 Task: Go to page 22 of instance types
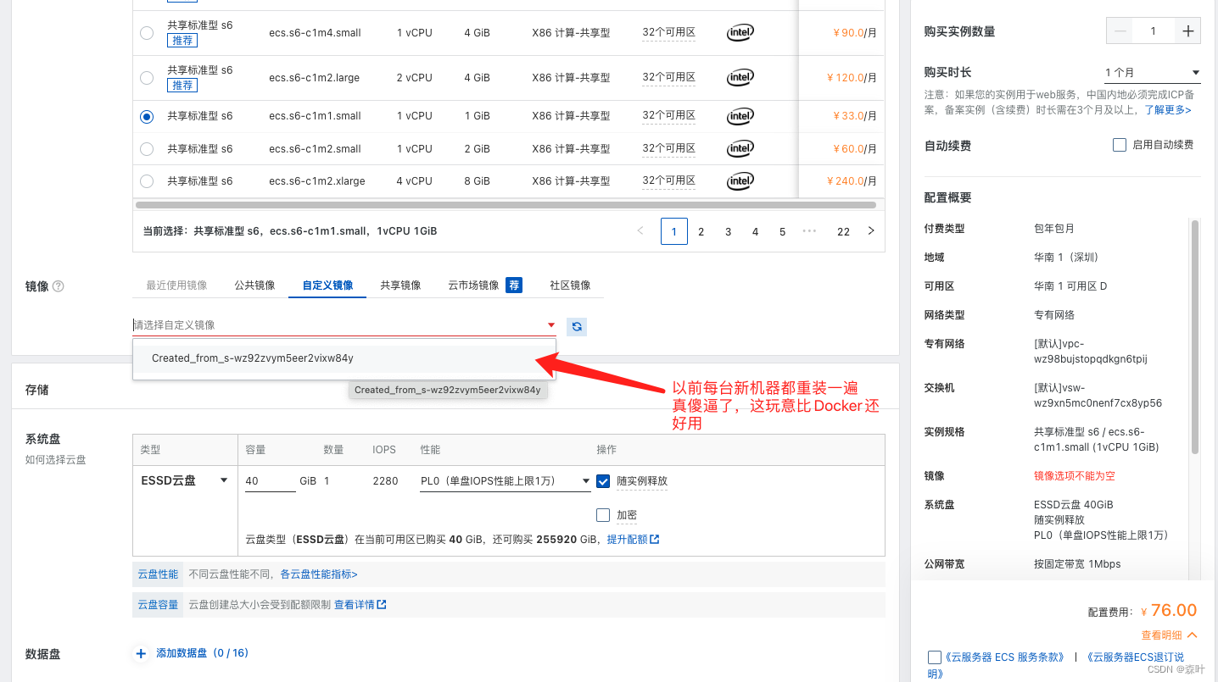click(x=843, y=231)
